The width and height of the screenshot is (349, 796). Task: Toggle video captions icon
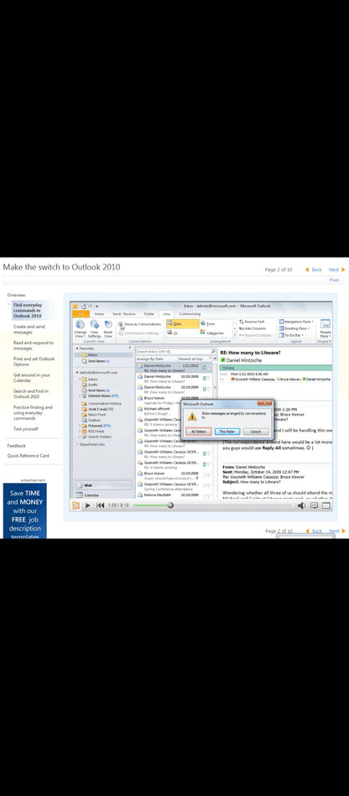pos(314,505)
